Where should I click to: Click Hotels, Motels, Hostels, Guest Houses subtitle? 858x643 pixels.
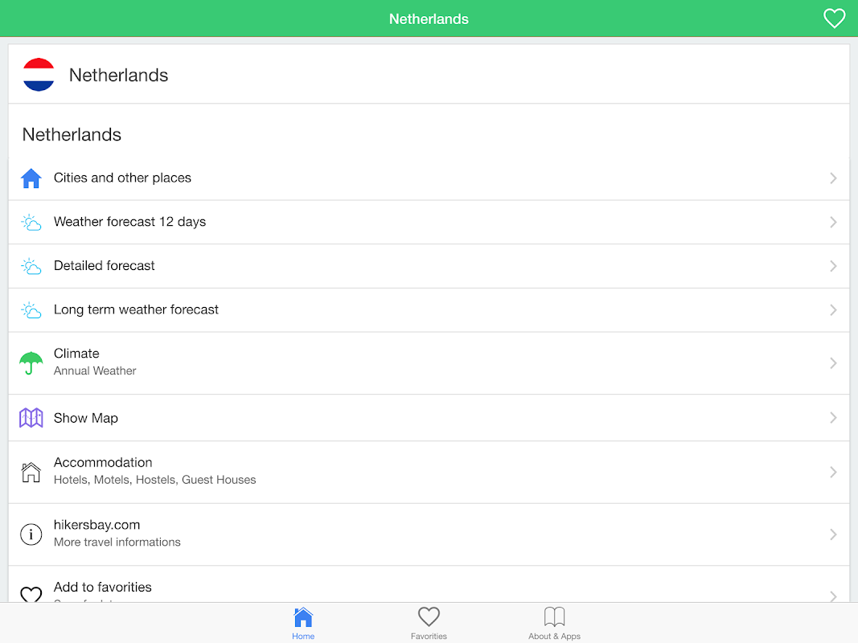[x=155, y=480]
